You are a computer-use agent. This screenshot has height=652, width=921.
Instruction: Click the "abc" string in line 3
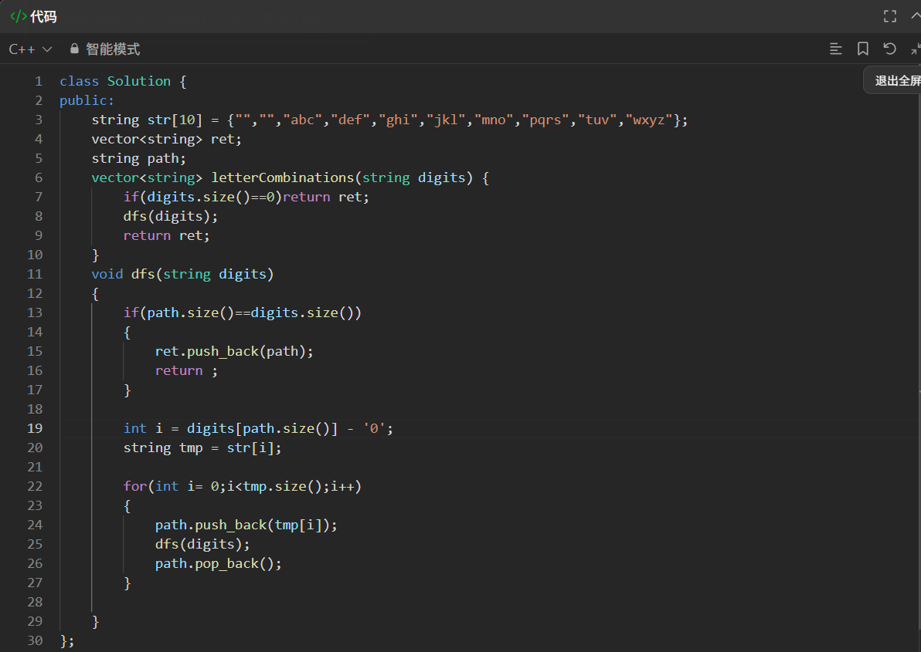click(x=303, y=120)
